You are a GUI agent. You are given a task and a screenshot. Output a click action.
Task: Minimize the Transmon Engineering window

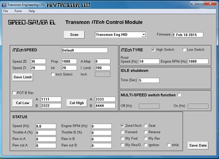tap(194, 3)
